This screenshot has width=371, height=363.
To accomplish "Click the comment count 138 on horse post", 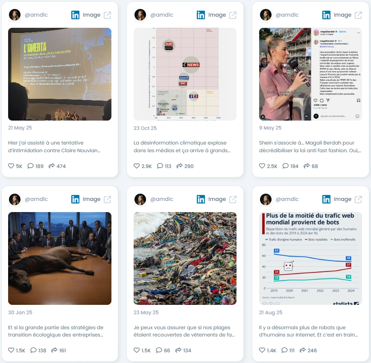I will tap(42, 350).
